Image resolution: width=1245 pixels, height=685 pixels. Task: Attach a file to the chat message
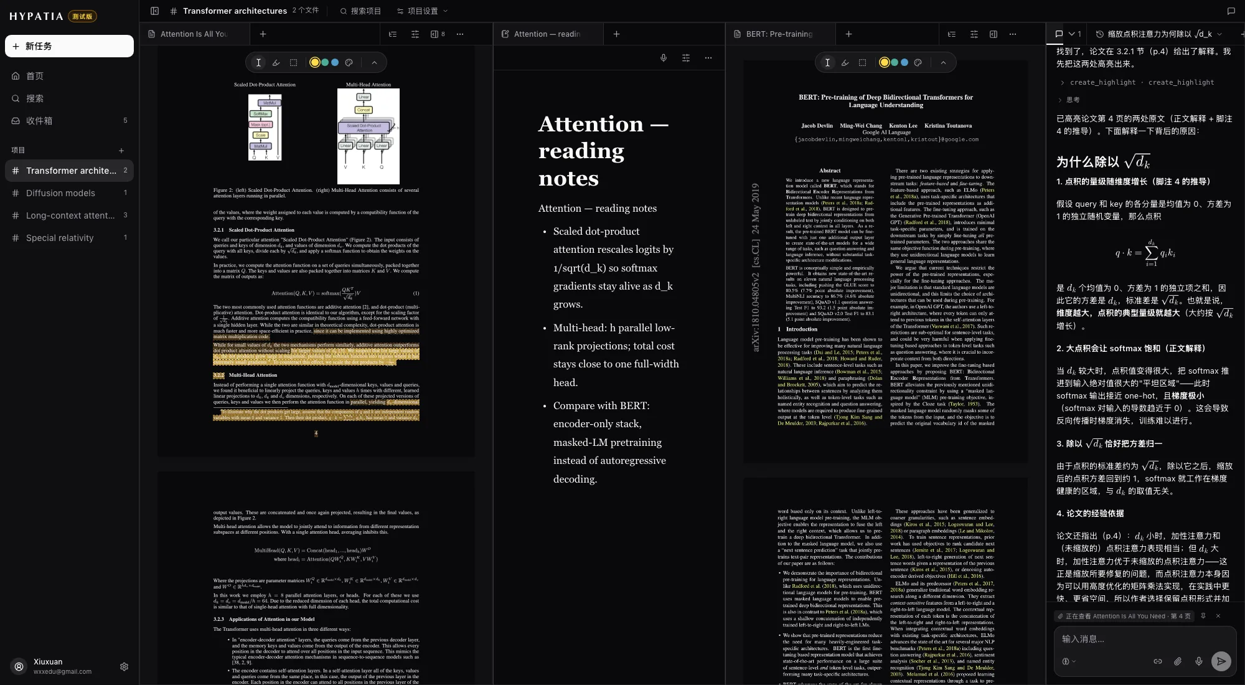(1178, 661)
